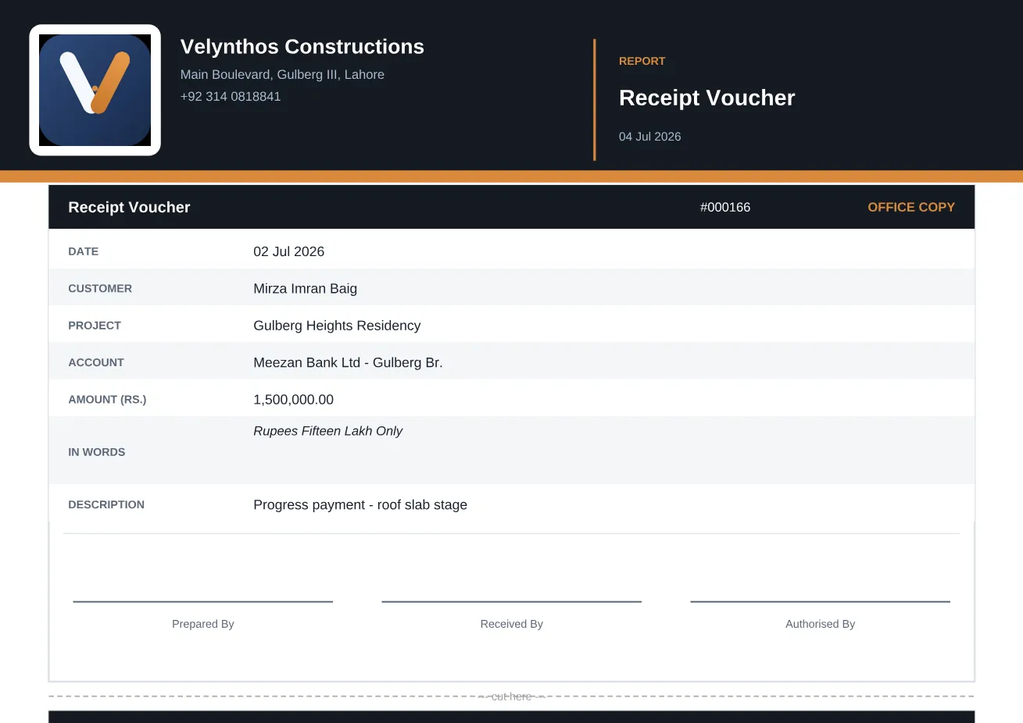
Task: Click the 'CUSTOMER' field label
Action: point(100,288)
